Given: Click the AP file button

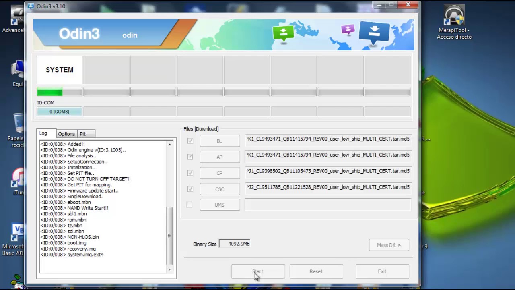Looking at the screenshot, I should 220,157.
